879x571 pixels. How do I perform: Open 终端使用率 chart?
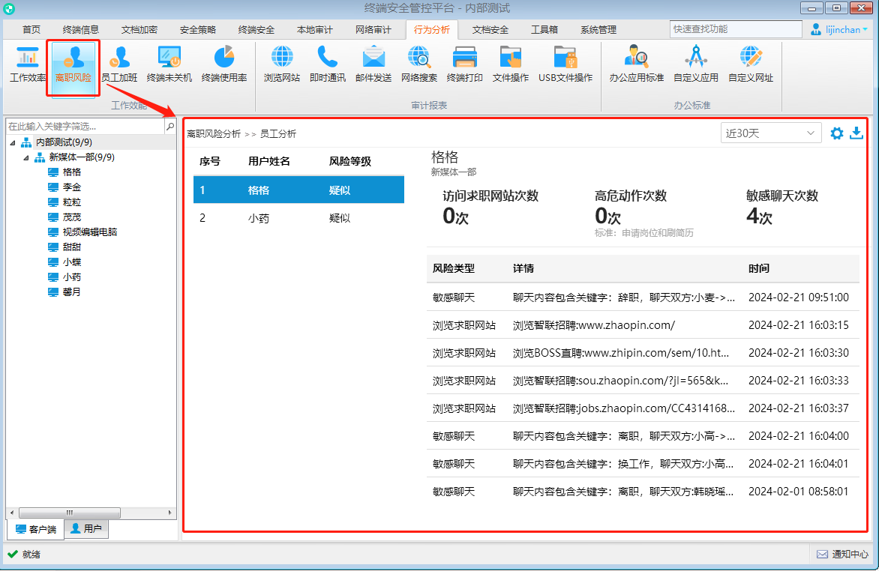[224, 65]
